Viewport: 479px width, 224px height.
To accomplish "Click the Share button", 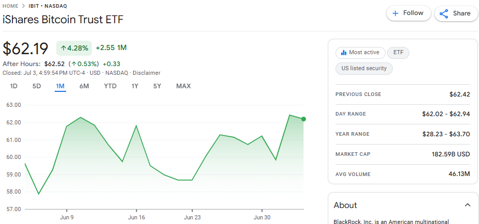I will point(456,13).
